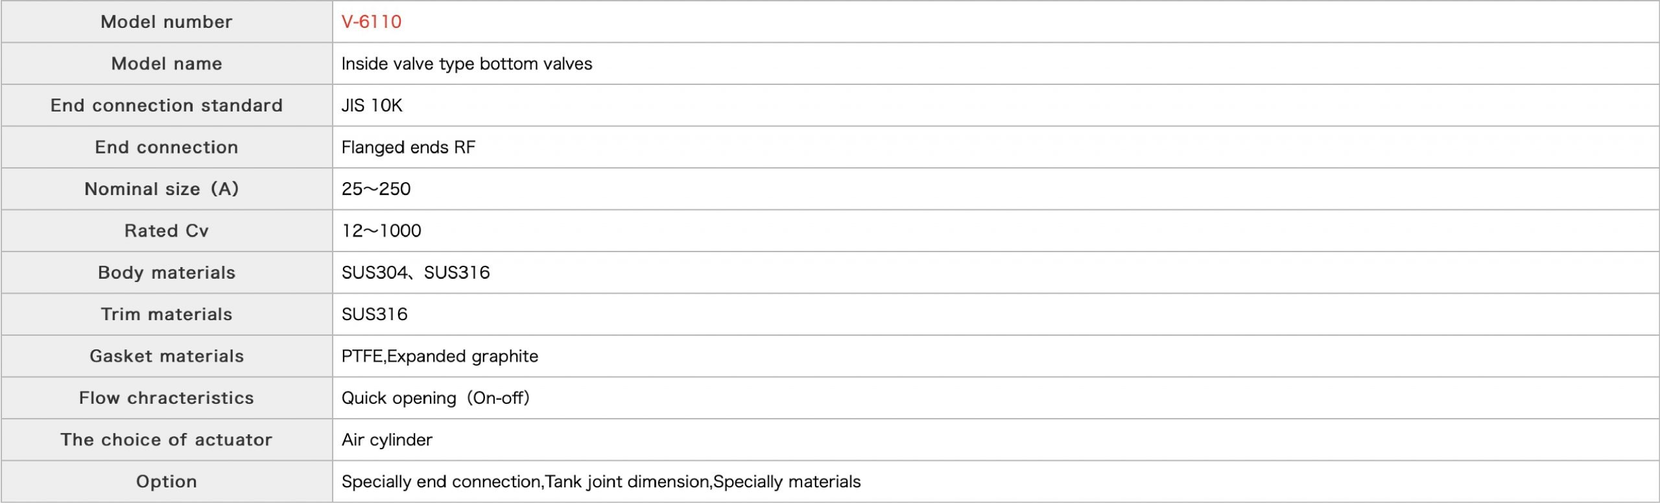The height and width of the screenshot is (503, 1660).
Task: Click the 12~1000 Cv value
Action: [x=381, y=231]
